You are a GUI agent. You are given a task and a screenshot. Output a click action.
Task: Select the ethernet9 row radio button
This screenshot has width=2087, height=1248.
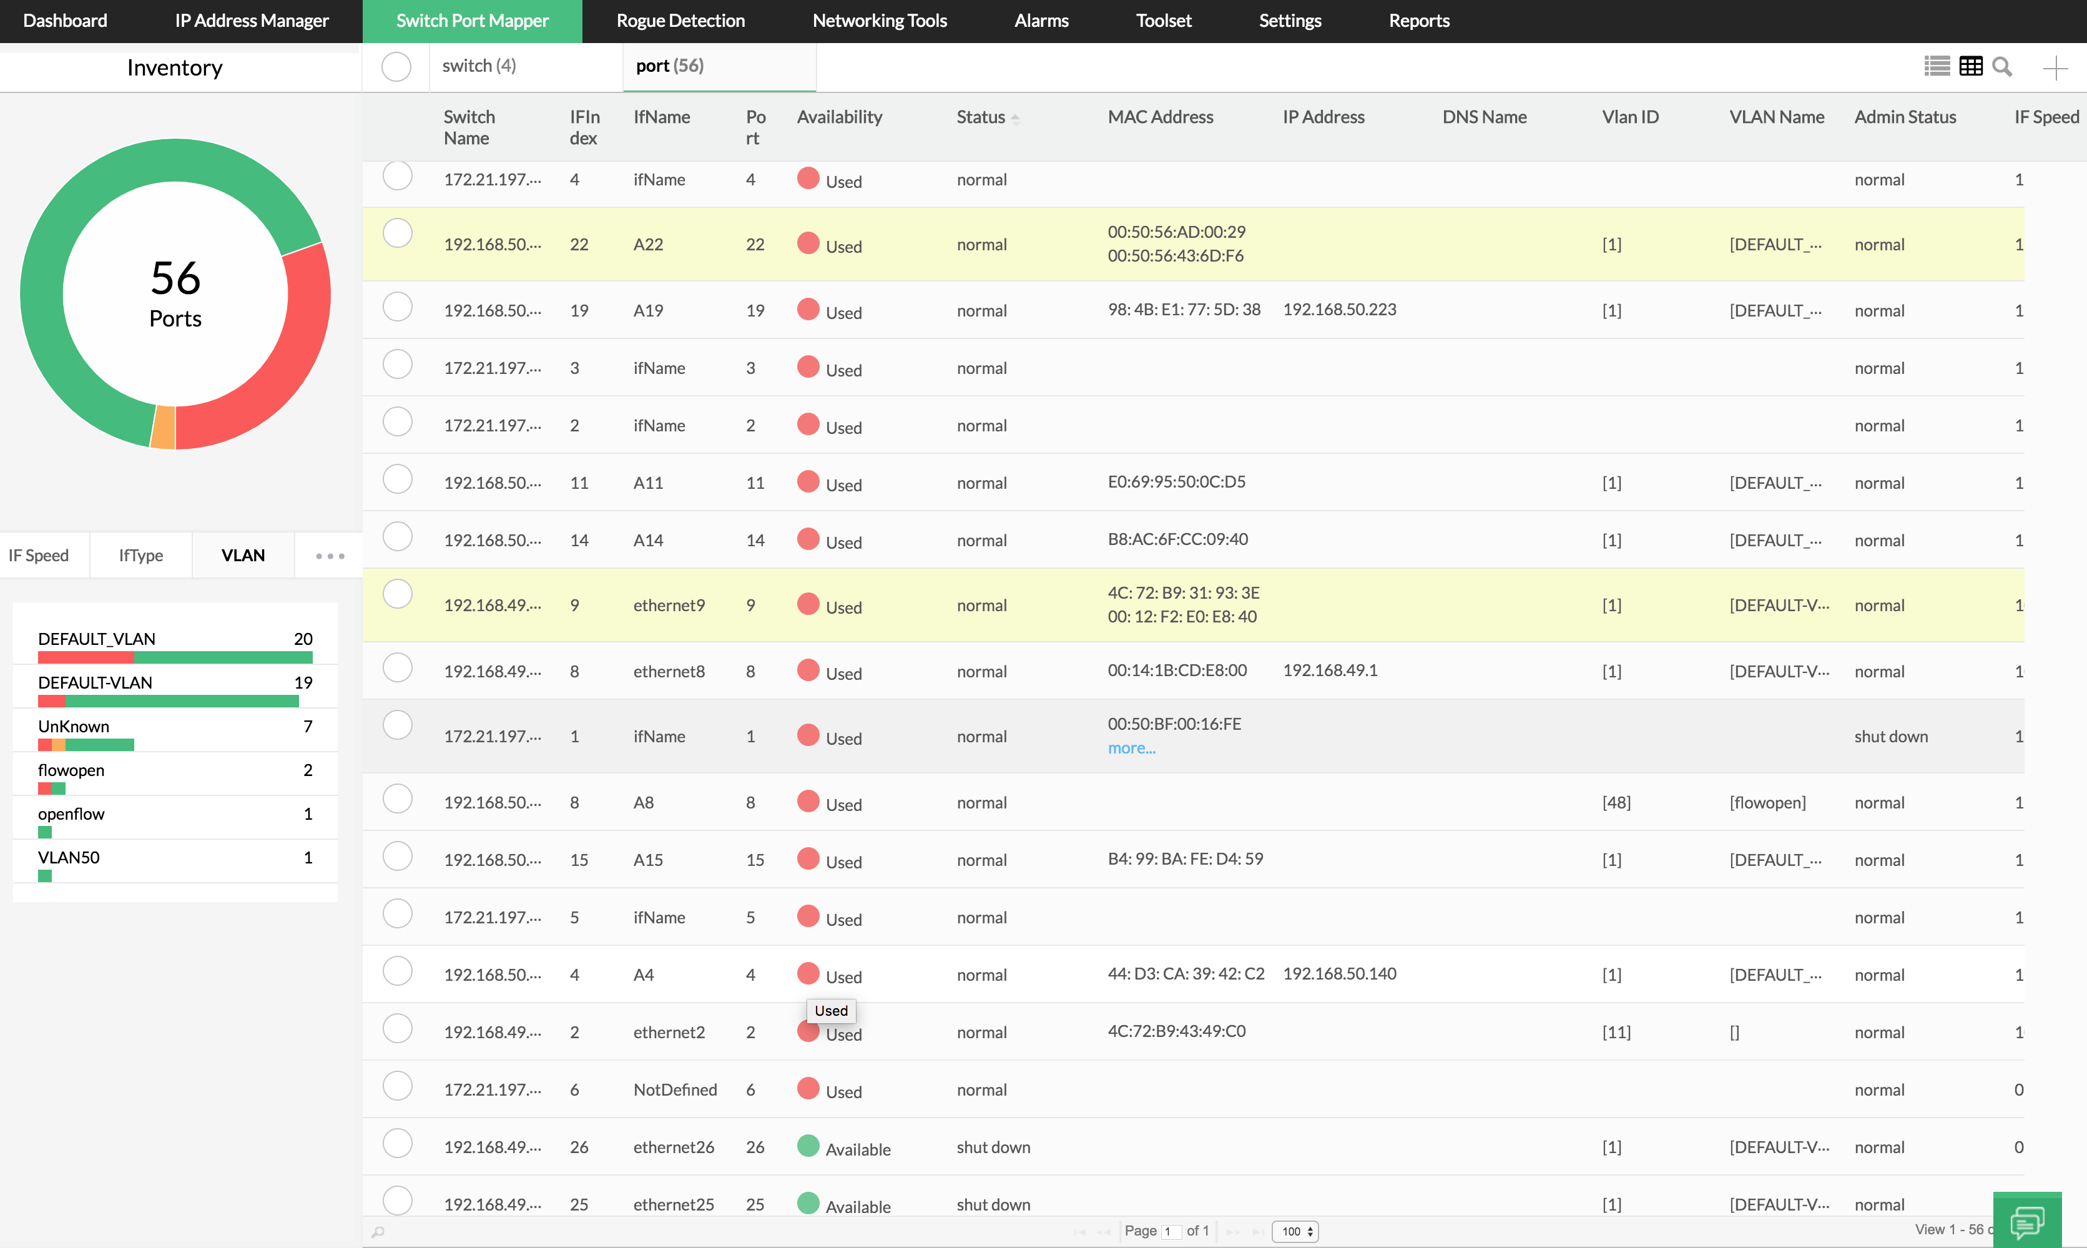pyautogui.click(x=397, y=594)
